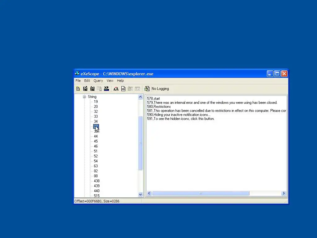Click the '581,This operation has been cancelled' line

(216, 111)
